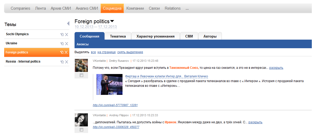
Task: Change start date 10.12.2013
Action: click(x=84, y=27)
